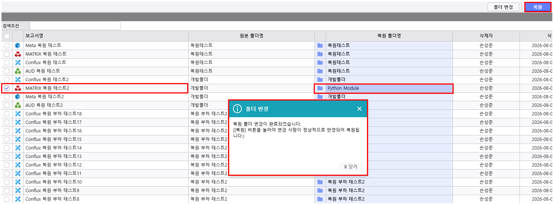Check the AUD 복원 테스트2 row checkbox

[x=7, y=105]
